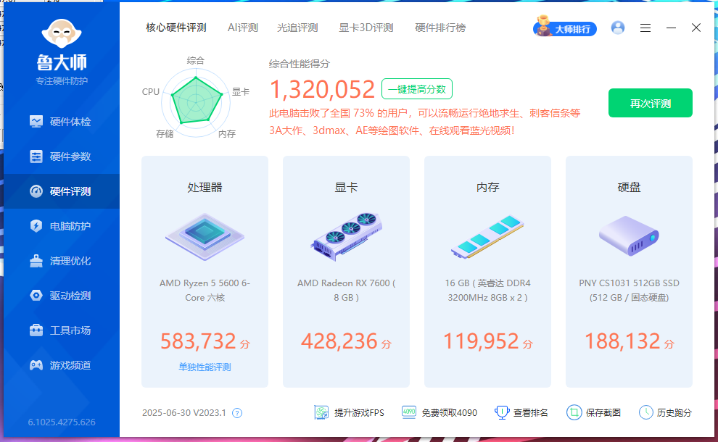Click the 内存 card title
This screenshot has height=442, width=718.
487,187
